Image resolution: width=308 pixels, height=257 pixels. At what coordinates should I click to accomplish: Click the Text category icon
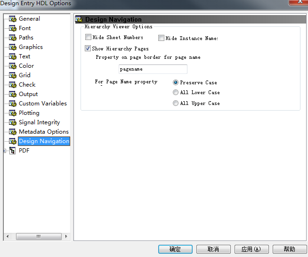[13, 56]
